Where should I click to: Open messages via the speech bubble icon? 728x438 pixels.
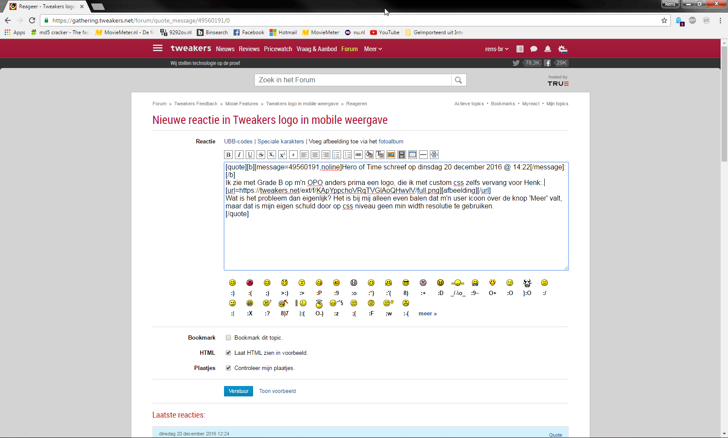point(534,49)
